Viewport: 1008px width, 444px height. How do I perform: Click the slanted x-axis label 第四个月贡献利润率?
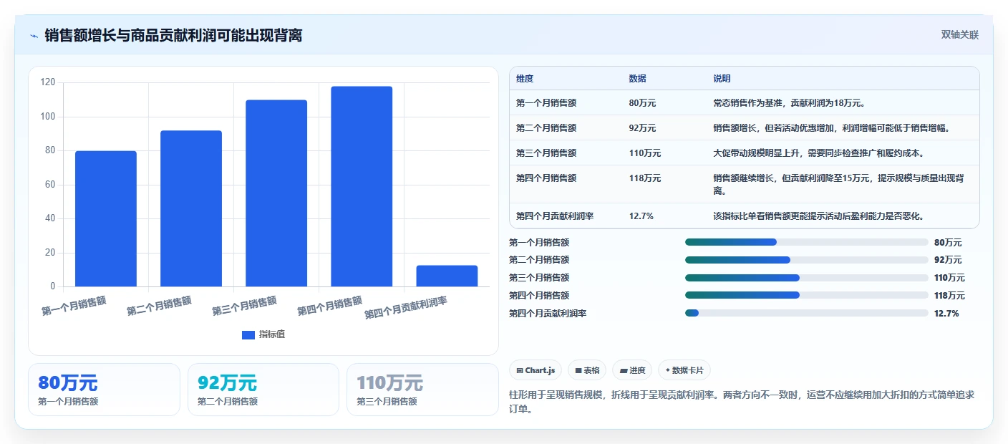pyautogui.click(x=406, y=309)
